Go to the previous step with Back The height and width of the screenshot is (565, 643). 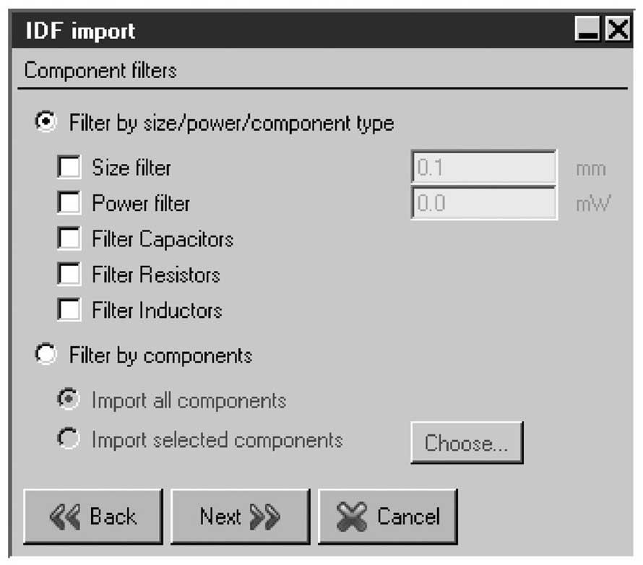tap(93, 517)
